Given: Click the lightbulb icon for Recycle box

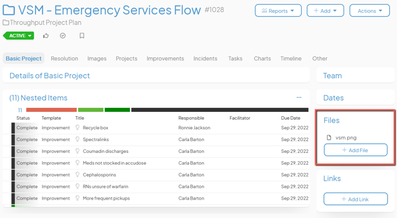Looking at the screenshot, I should click(x=78, y=127).
